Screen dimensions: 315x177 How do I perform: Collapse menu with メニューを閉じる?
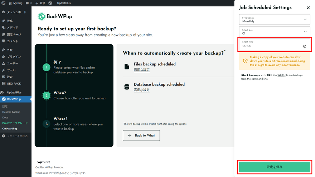16,136
